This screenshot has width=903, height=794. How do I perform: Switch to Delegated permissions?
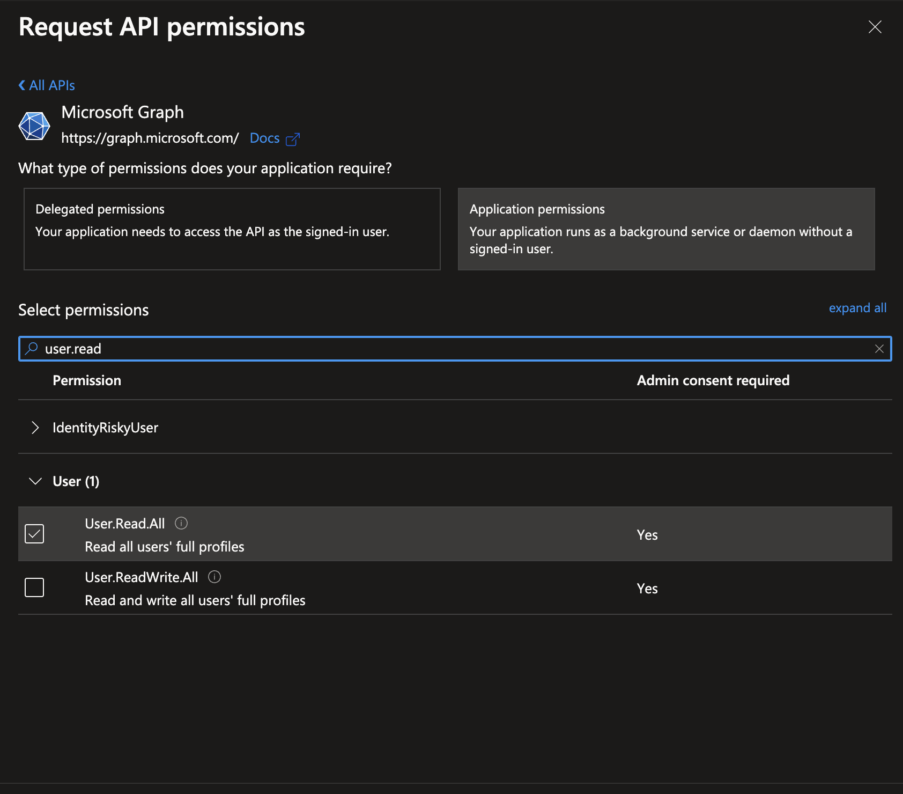point(232,229)
